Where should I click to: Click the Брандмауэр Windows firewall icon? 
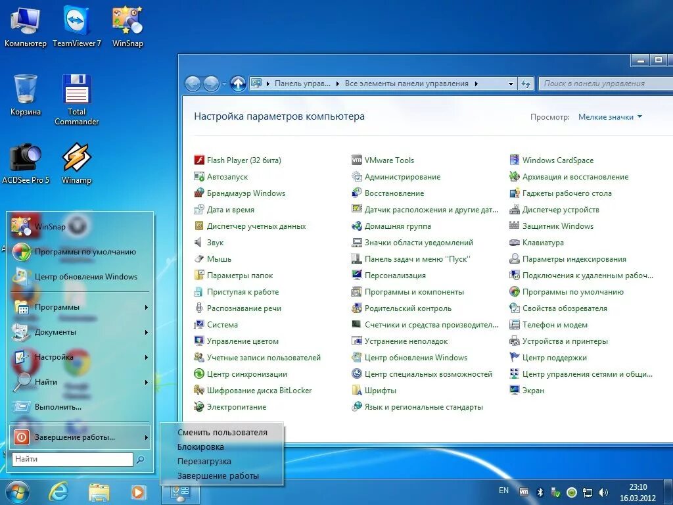coord(198,193)
